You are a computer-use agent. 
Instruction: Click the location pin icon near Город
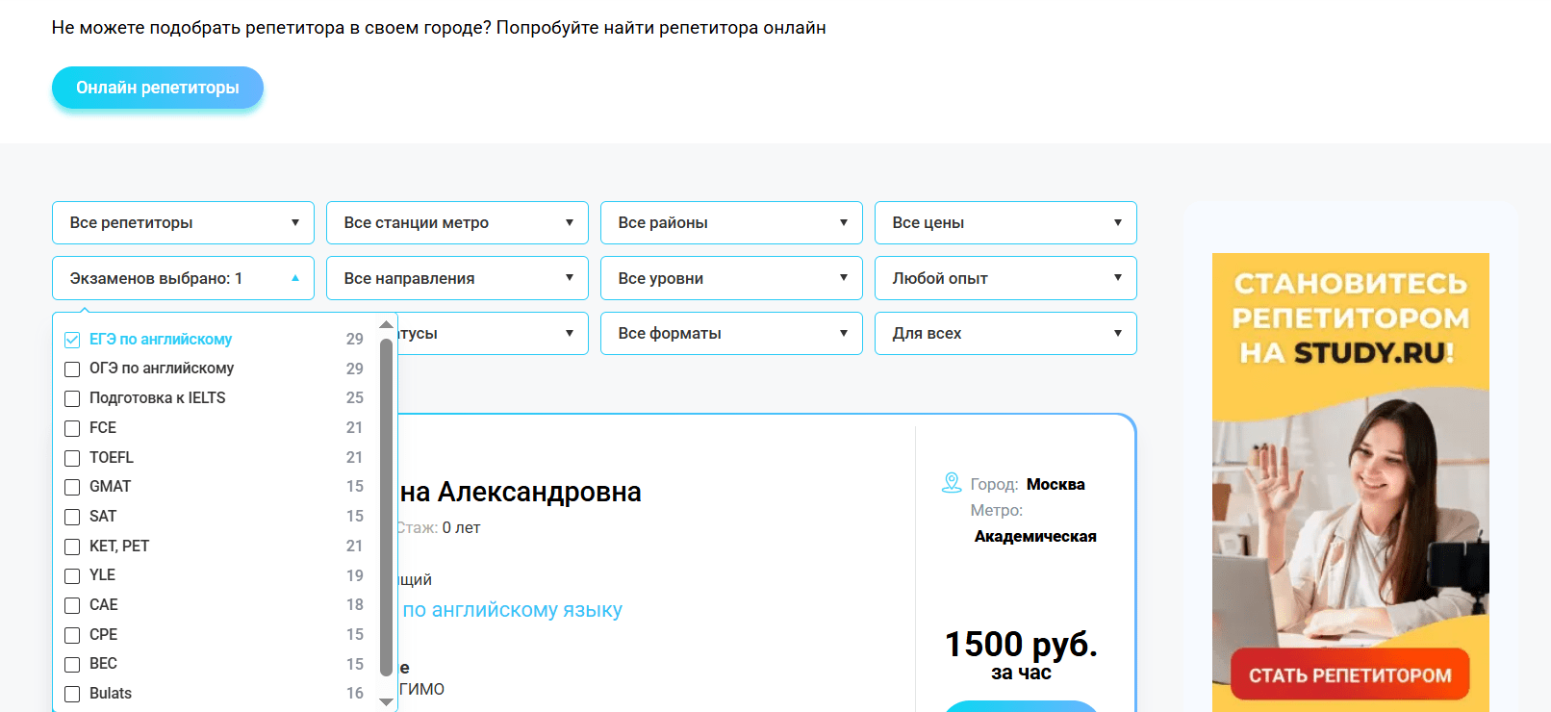coord(951,483)
